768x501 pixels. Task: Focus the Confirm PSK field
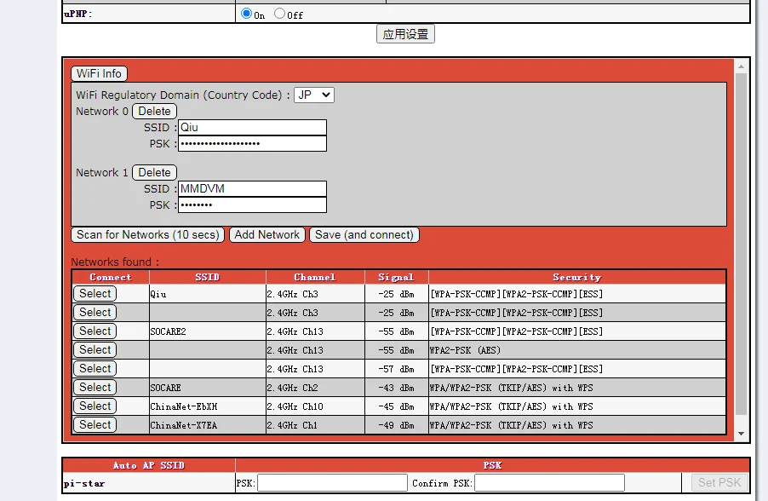[549, 483]
